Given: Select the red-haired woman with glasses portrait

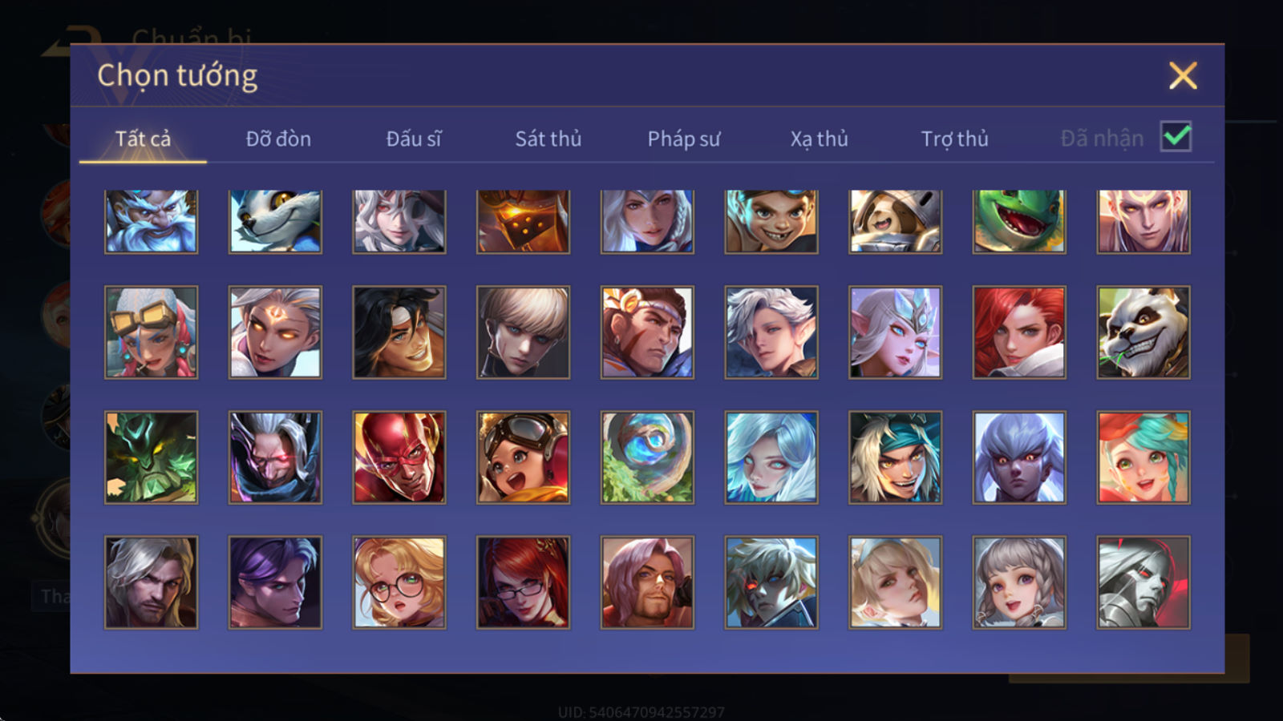Looking at the screenshot, I should [523, 582].
